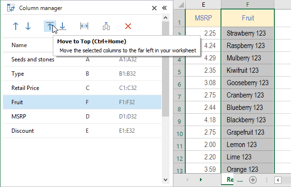
Task: Click the Fruit header cell
Action: click(248, 18)
